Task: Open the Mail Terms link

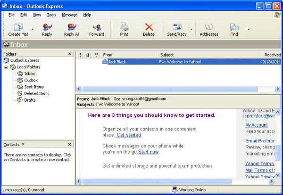Action: pos(260,170)
